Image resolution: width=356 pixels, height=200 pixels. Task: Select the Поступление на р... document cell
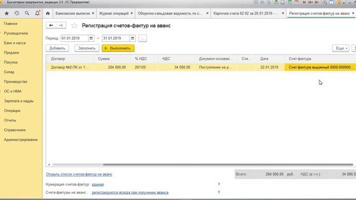(216, 67)
